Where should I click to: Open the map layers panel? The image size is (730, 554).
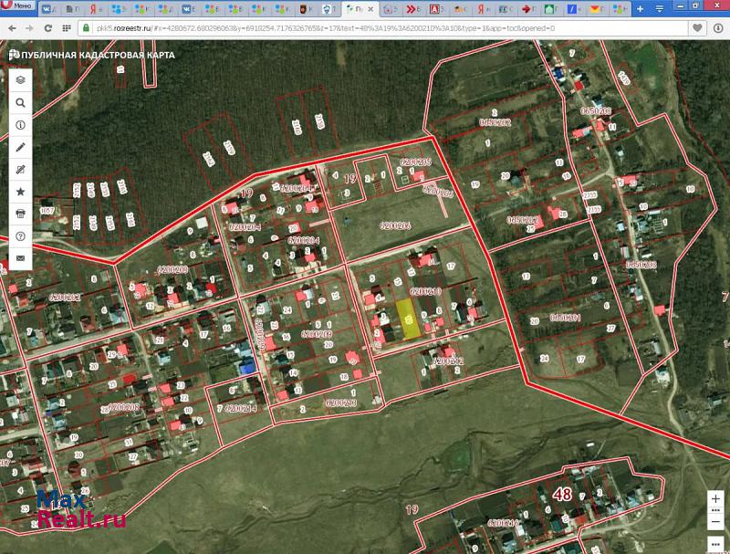point(20,79)
